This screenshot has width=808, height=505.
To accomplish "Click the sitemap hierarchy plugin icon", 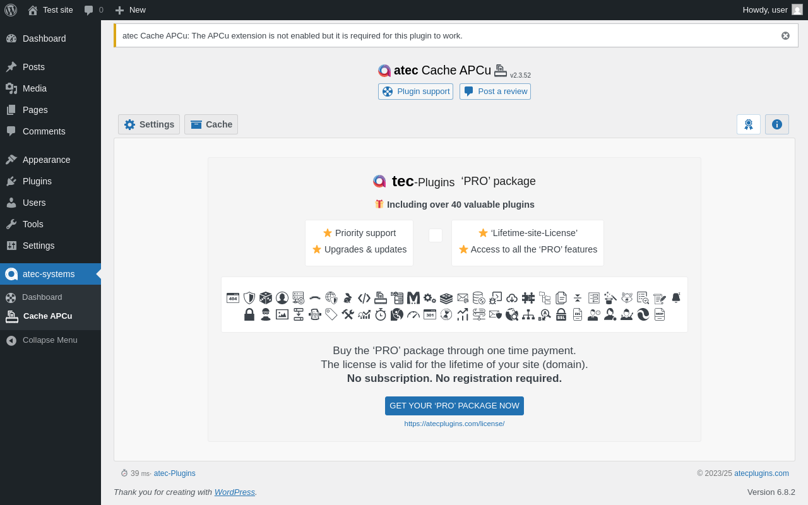I will (x=528, y=314).
